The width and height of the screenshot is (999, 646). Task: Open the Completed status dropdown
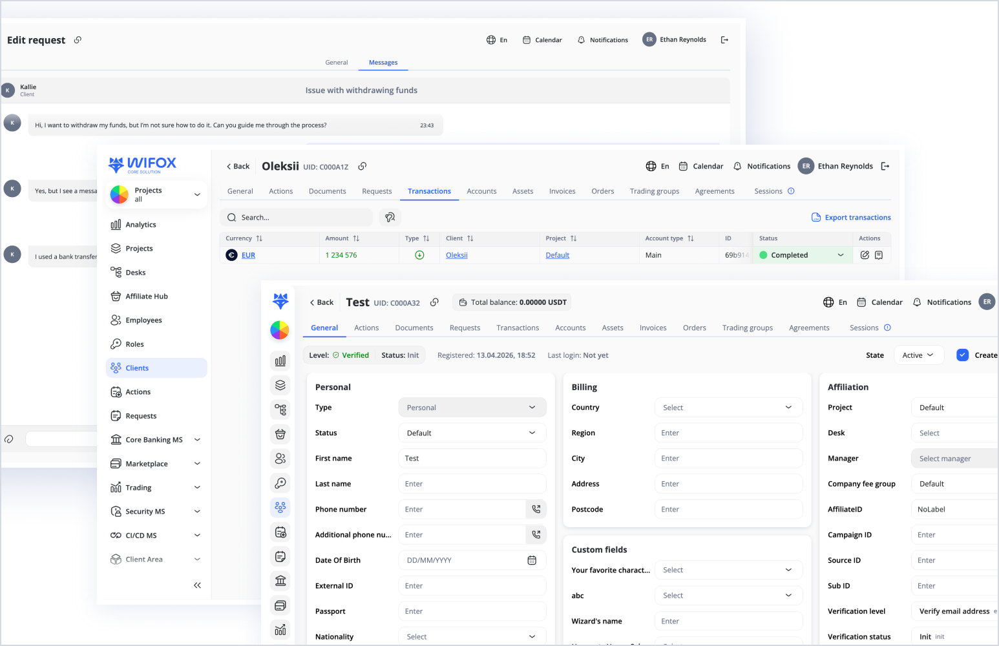tap(840, 255)
